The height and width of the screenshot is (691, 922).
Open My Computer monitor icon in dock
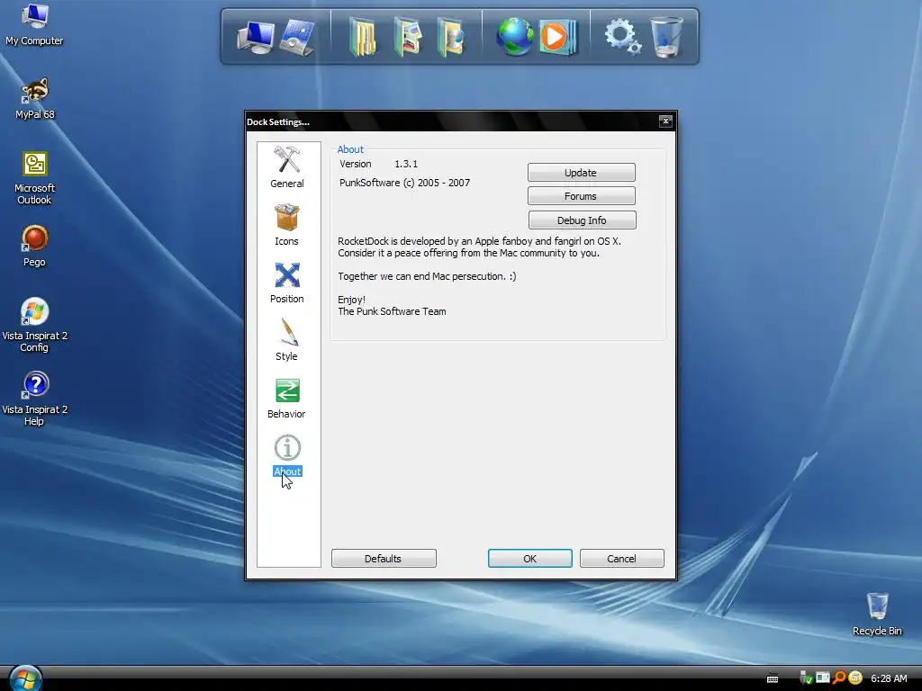pyautogui.click(x=255, y=38)
